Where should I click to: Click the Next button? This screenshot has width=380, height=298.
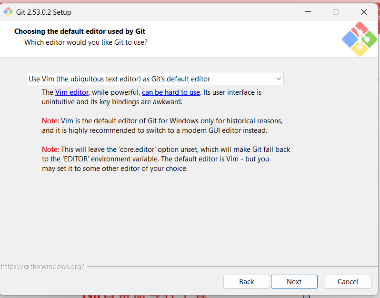pyautogui.click(x=294, y=281)
